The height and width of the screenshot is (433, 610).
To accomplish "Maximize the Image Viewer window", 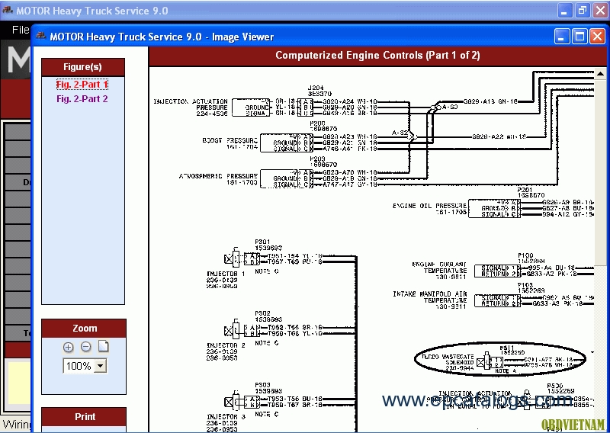I will coord(579,37).
